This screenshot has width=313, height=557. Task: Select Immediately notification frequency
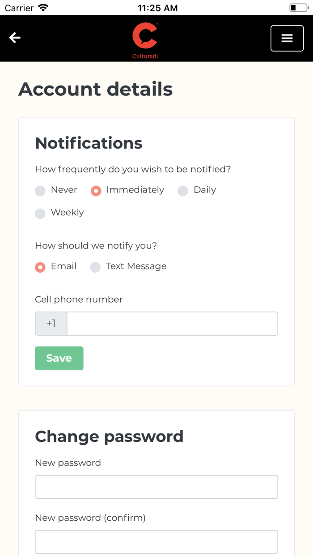pyautogui.click(x=96, y=191)
